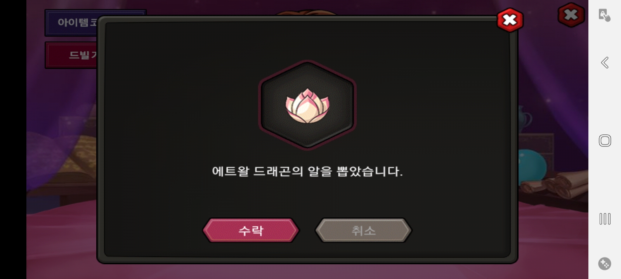Image resolution: width=621 pixels, height=279 pixels.
Task: Open the Android recent apps button
Action: click(x=605, y=219)
